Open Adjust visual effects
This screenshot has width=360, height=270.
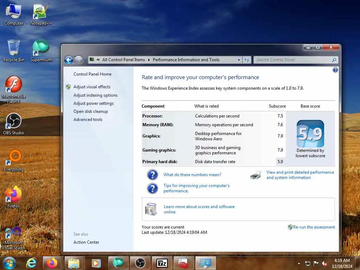pos(92,87)
